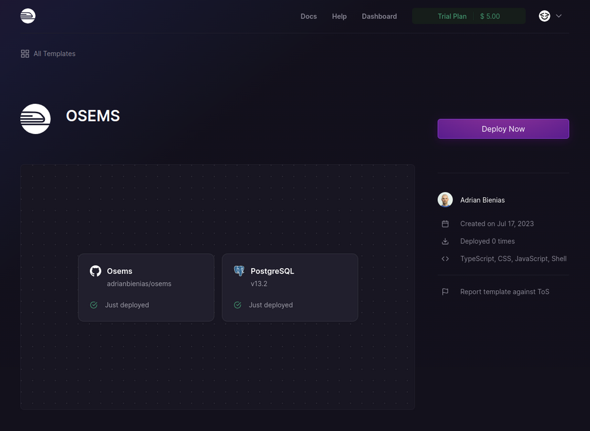Expand the account menu chevron
The image size is (590, 431).
559,16
